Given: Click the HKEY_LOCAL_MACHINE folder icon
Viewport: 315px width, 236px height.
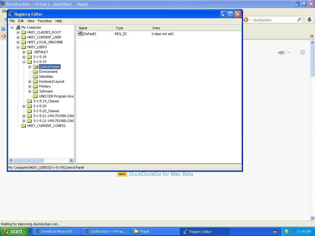Looking at the screenshot, I should point(24,42).
